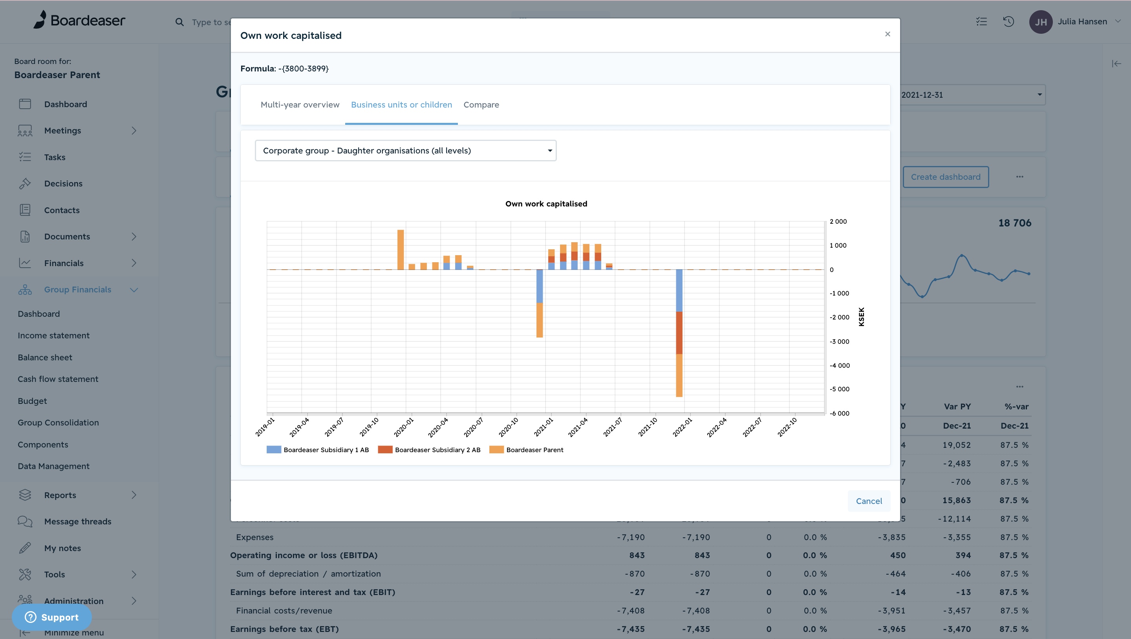Click the Tools wrench icon
The image size is (1131, 639).
click(x=25, y=574)
